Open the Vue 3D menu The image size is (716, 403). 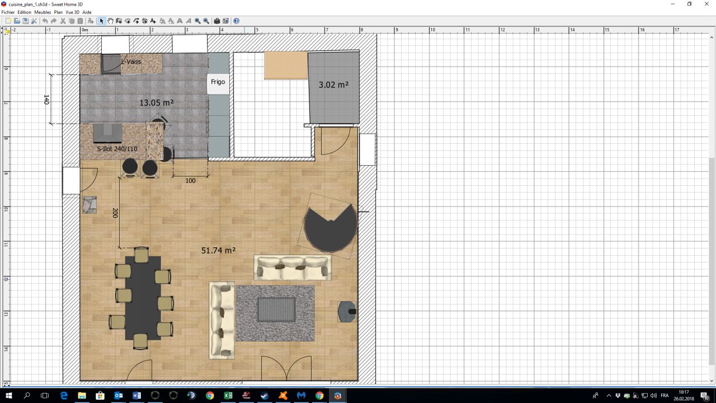(73, 12)
